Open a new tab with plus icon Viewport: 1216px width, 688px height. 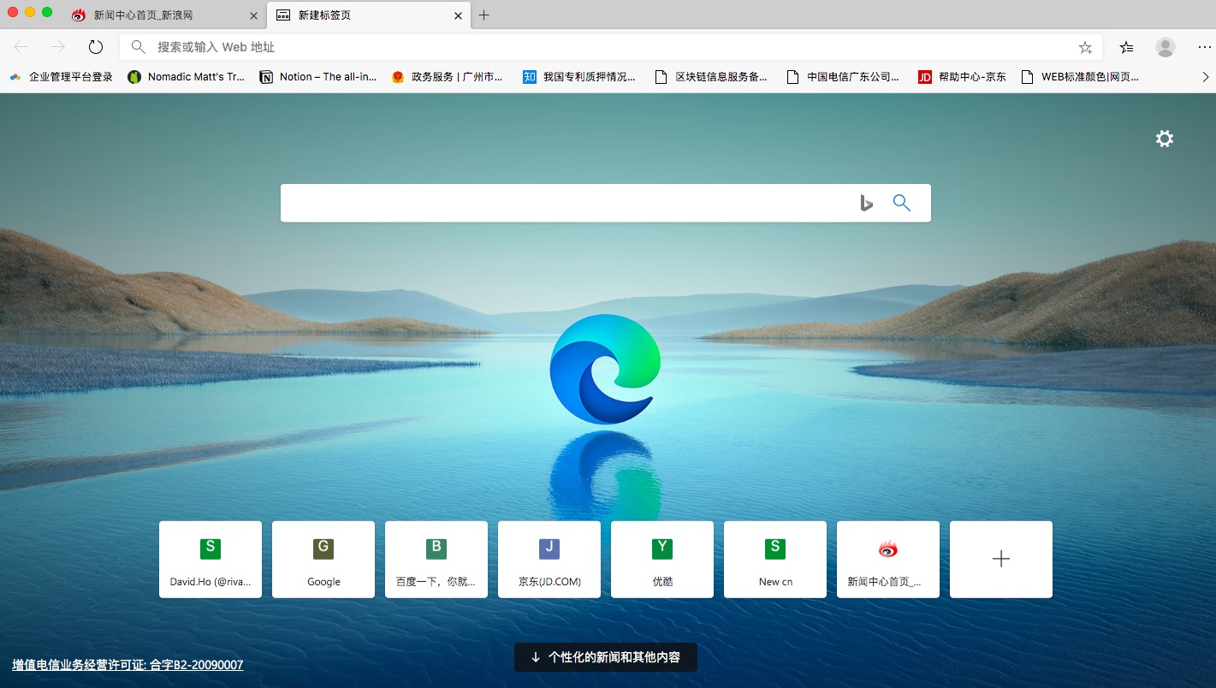pos(483,15)
